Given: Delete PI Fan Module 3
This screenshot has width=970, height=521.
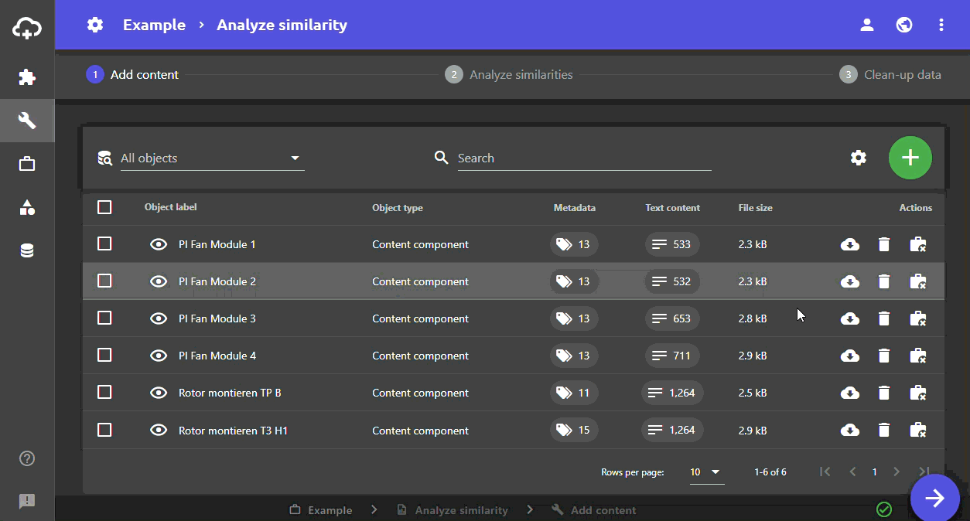Looking at the screenshot, I should 884,318.
